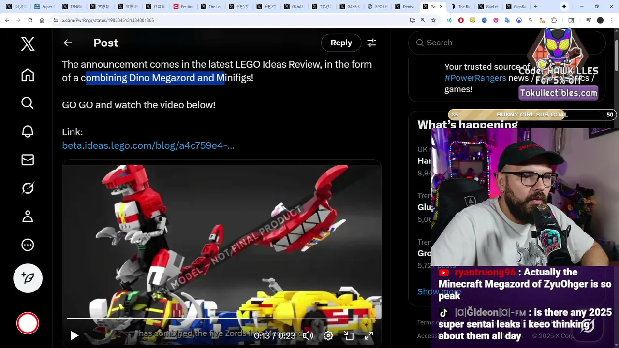The image size is (619, 348).
Task: Switch to the SPOILE tab
Action: coord(378,7)
